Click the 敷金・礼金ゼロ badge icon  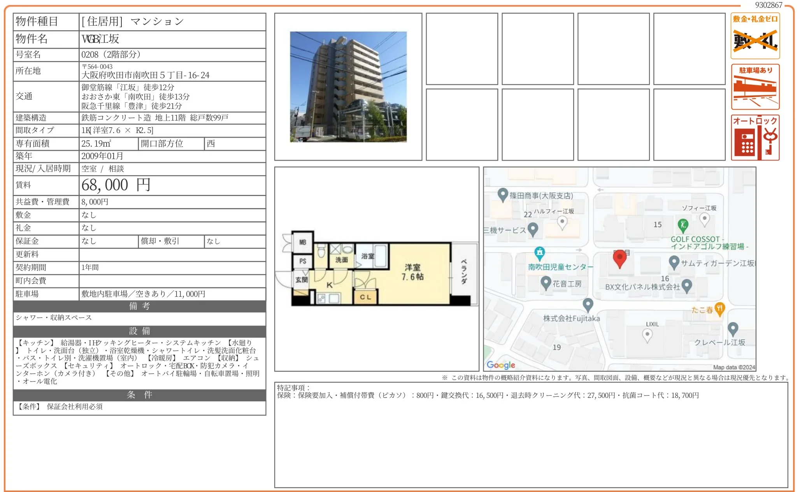click(x=755, y=36)
